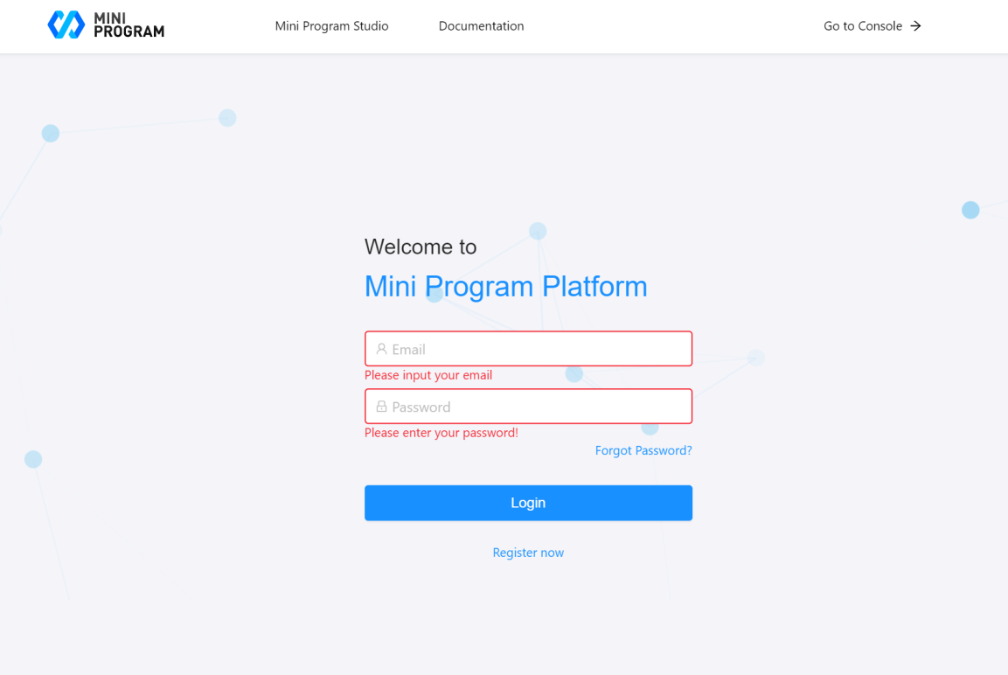Focus the Password input field

(528, 407)
